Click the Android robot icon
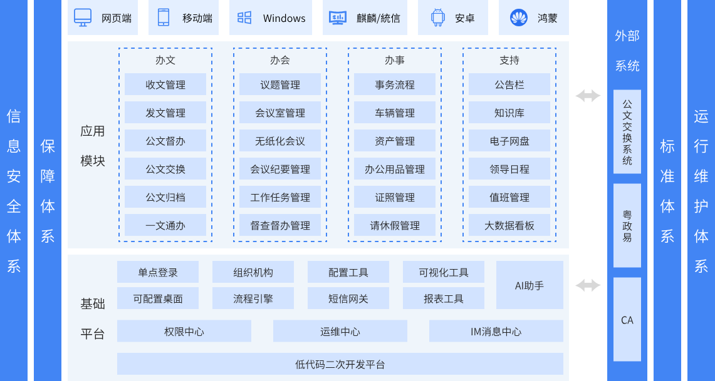 pyautogui.click(x=437, y=18)
